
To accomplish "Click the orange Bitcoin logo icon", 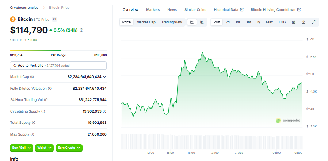I will tap(13, 19).
